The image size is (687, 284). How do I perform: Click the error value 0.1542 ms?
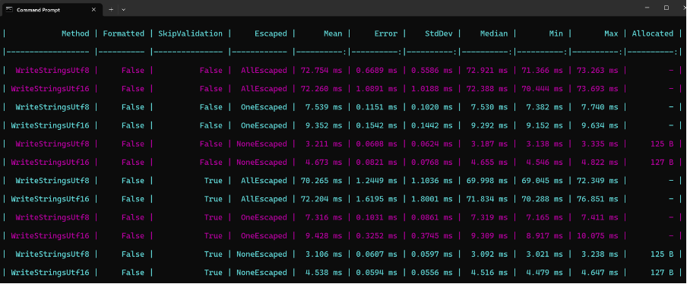tap(377, 125)
